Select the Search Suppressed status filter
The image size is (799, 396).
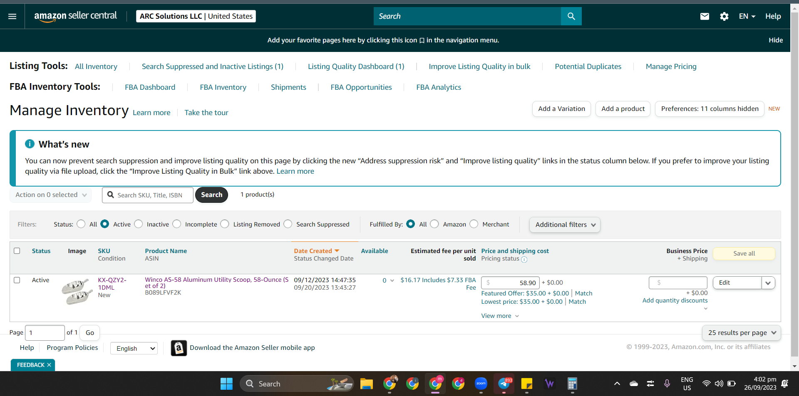288,224
